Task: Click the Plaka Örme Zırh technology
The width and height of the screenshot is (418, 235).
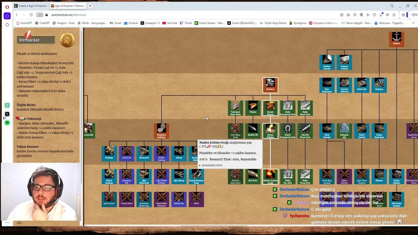Action: click(305, 177)
